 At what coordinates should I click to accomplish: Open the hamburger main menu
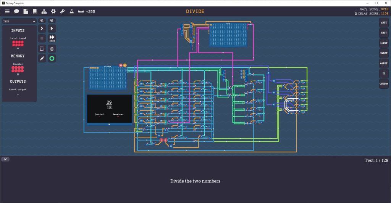tap(7, 11)
